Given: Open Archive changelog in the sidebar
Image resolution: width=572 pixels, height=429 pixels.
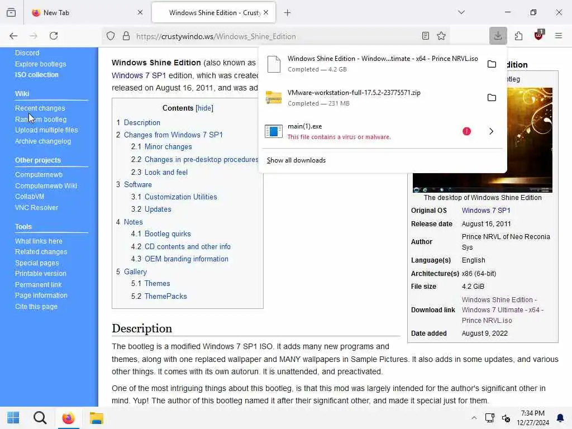Looking at the screenshot, I should [42, 141].
